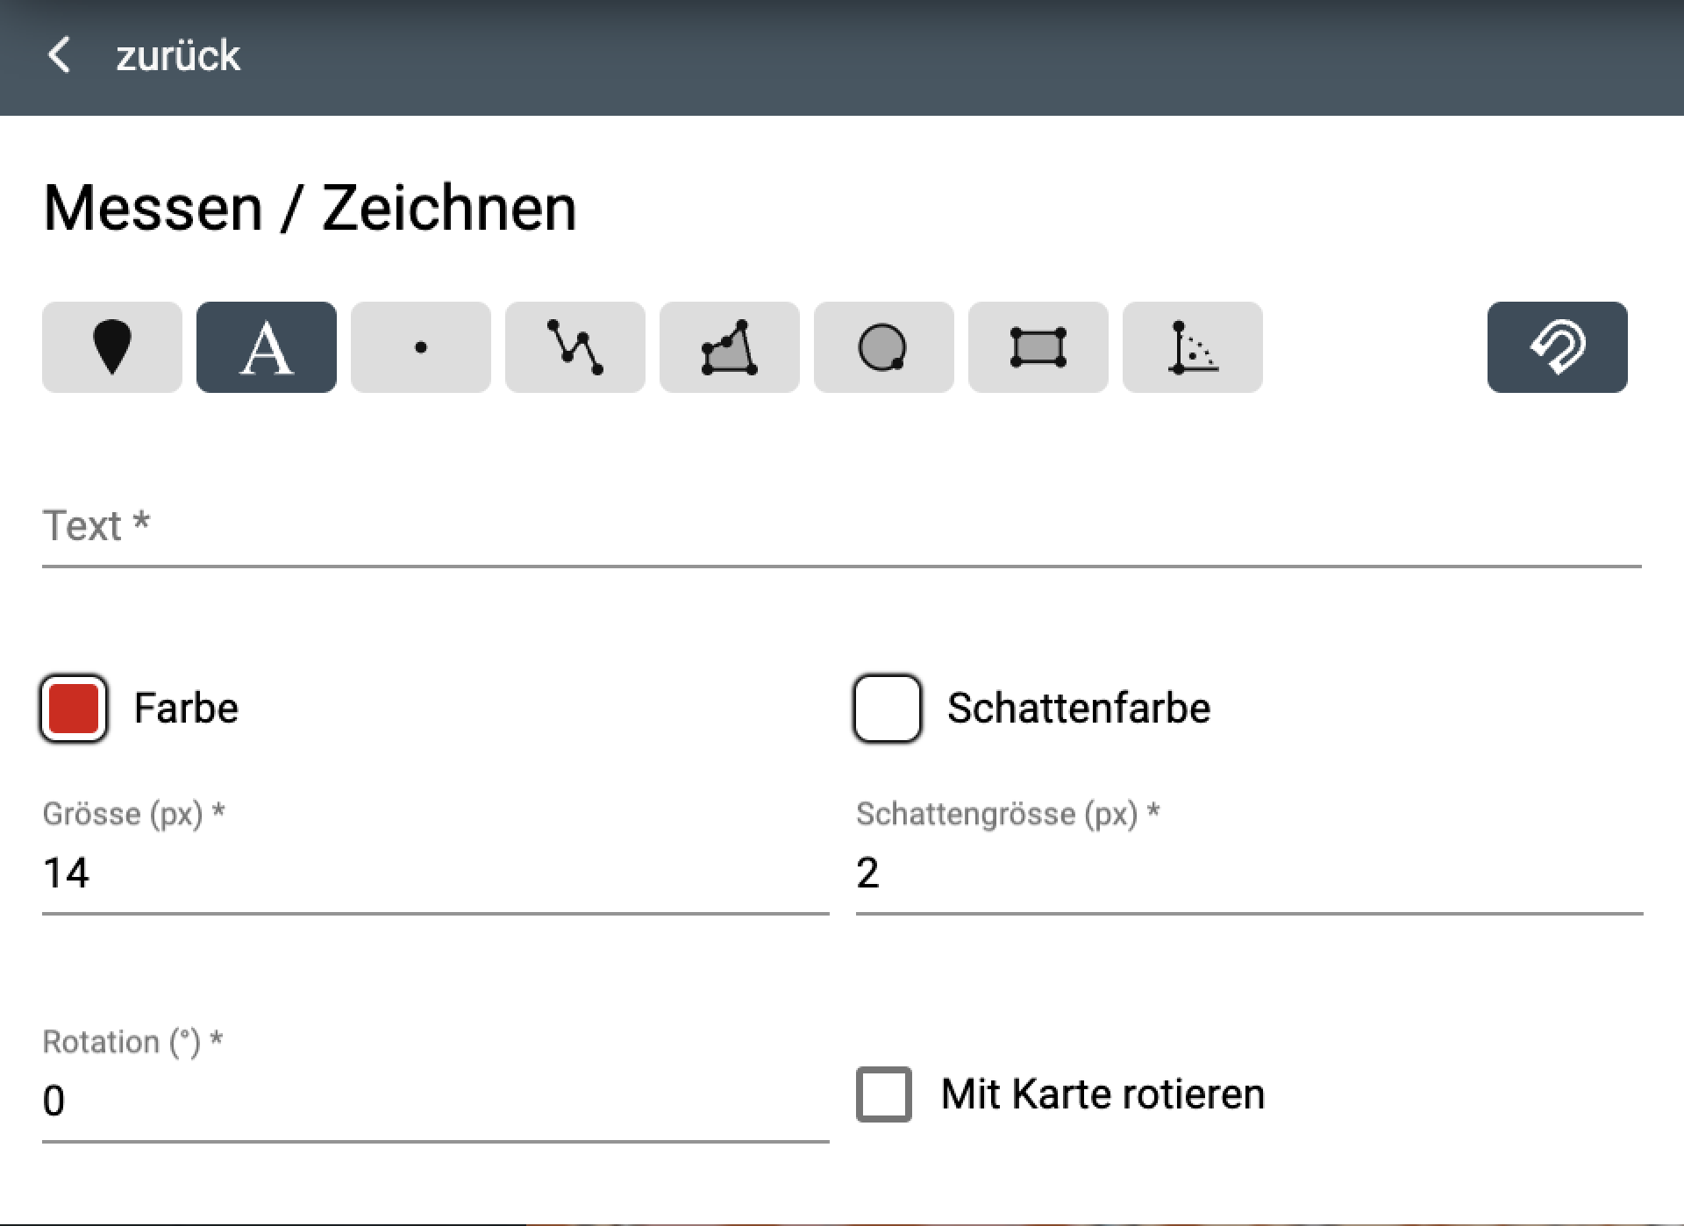Enable the Mit Karte rotieren checkbox
The image size is (1684, 1226).
(x=884, y=1094)
